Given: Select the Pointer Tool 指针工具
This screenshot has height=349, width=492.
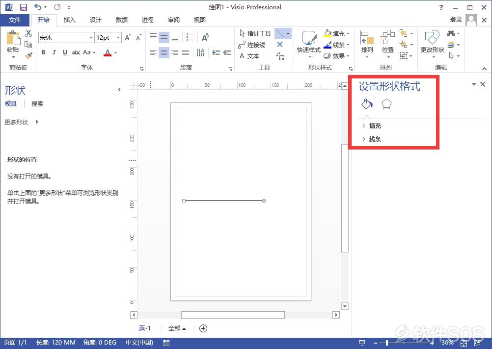Looking at the screenshot, I should point(255,33).
